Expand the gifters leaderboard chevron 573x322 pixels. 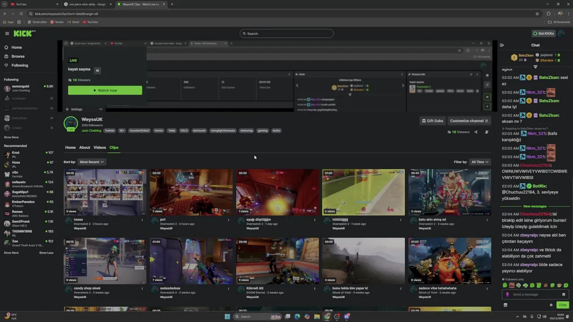click(x=535, y=67)
